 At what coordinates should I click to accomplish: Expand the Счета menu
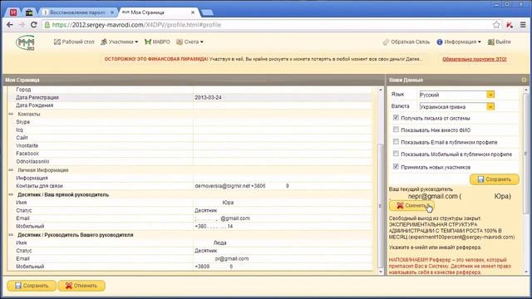(190, 42)
